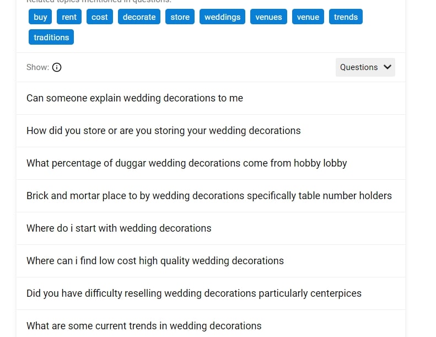Open the duggar wedding decorations hobby lobby question
This screenshot has width=436, height=337.
211,163
